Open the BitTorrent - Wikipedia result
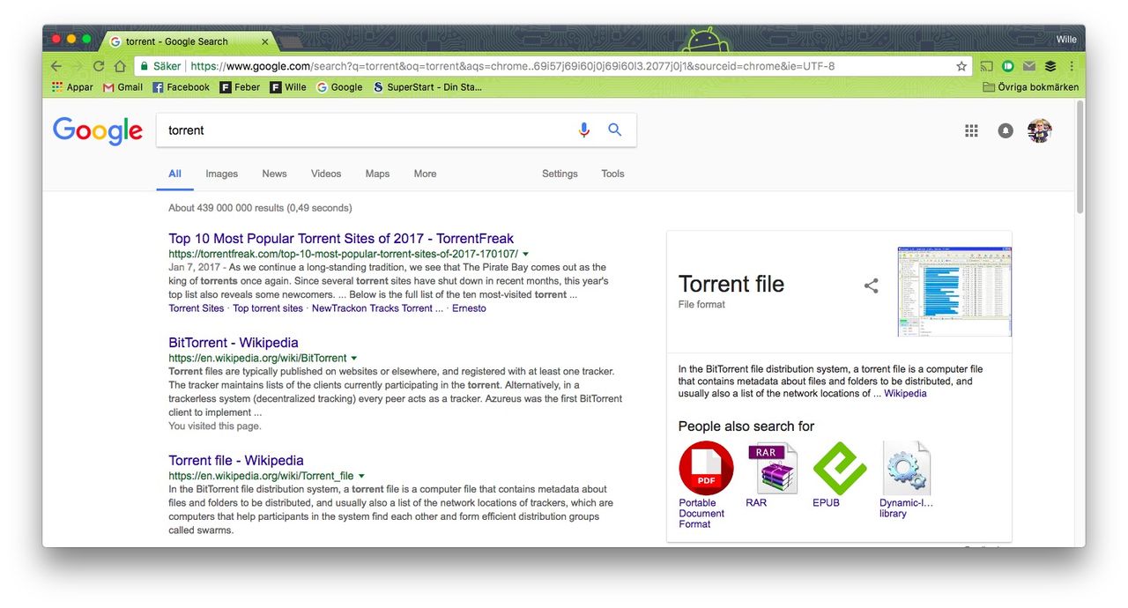 point(234,343)
